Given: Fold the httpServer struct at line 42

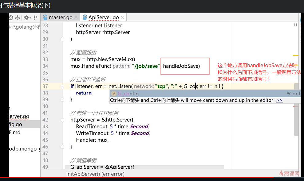Looking at the screenshot, I should point(62,120).
